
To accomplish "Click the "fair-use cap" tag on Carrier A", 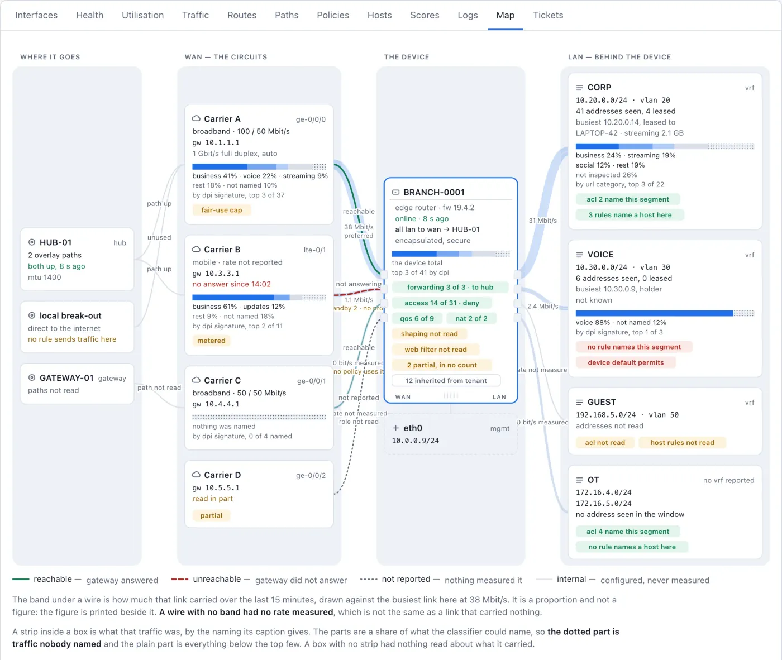I will [x=222, y=211].
